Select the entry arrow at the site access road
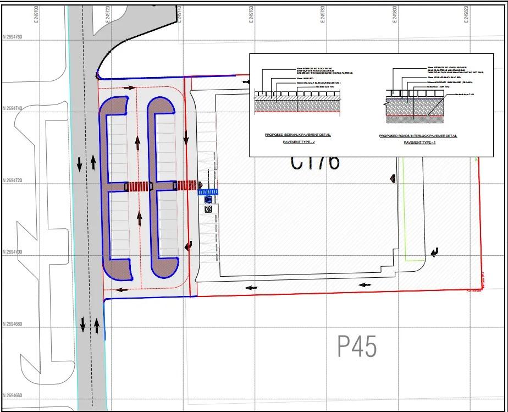 (x=130, y=87)
